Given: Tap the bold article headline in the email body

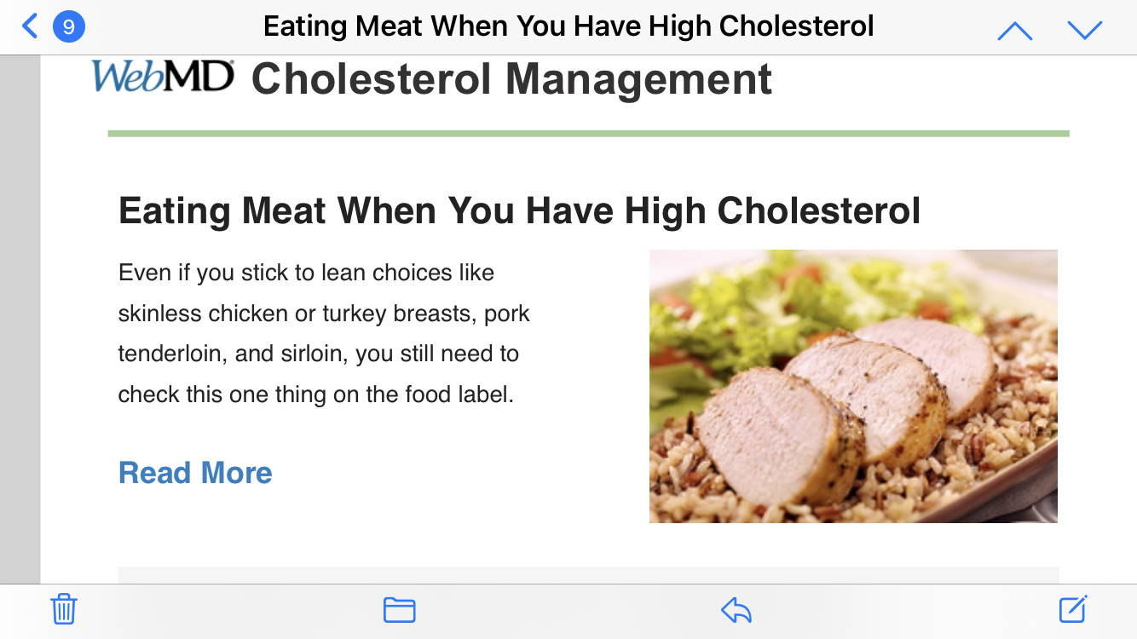Looking at the screenshot, I should point(519,210).
